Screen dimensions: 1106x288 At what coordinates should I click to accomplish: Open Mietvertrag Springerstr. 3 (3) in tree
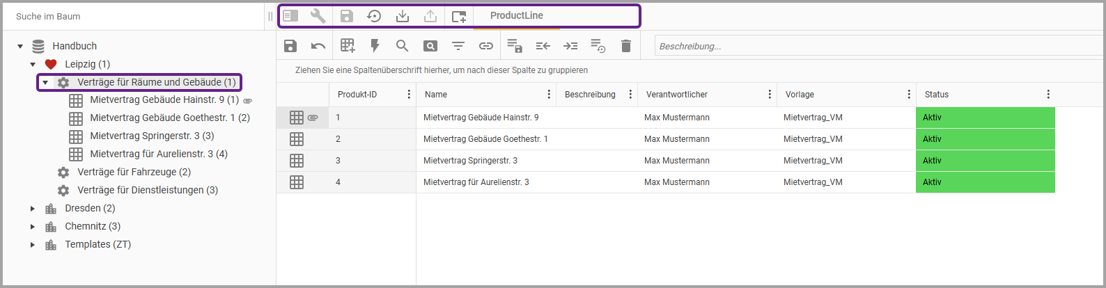coord(151,136)
